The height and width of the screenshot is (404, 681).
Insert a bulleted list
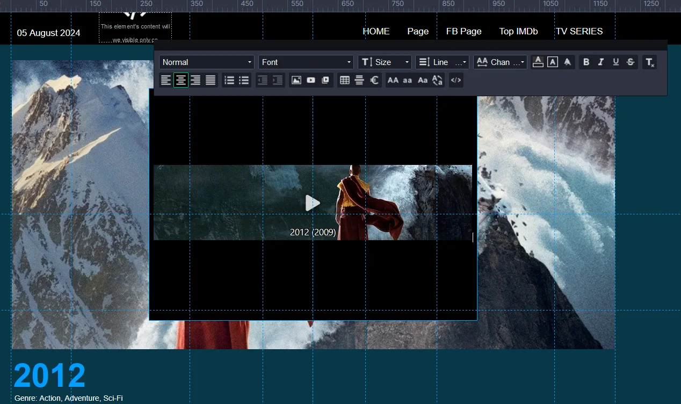click(x=244, y=81)
